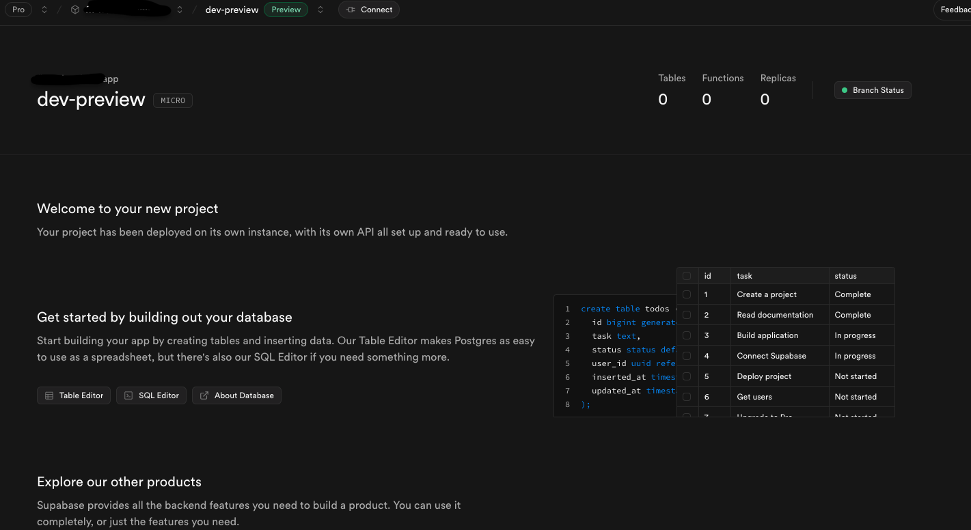This screenshot has height=530, width=971.
Task: Click the task column header
Action: coord(779,276)
